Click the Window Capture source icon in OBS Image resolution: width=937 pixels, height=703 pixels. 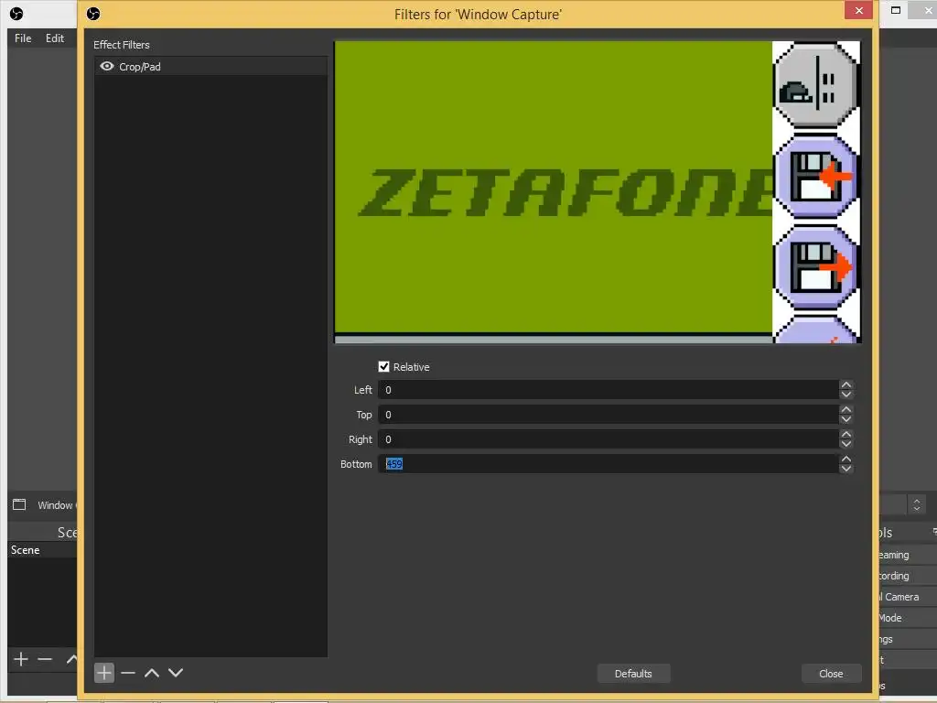(19, 504)
